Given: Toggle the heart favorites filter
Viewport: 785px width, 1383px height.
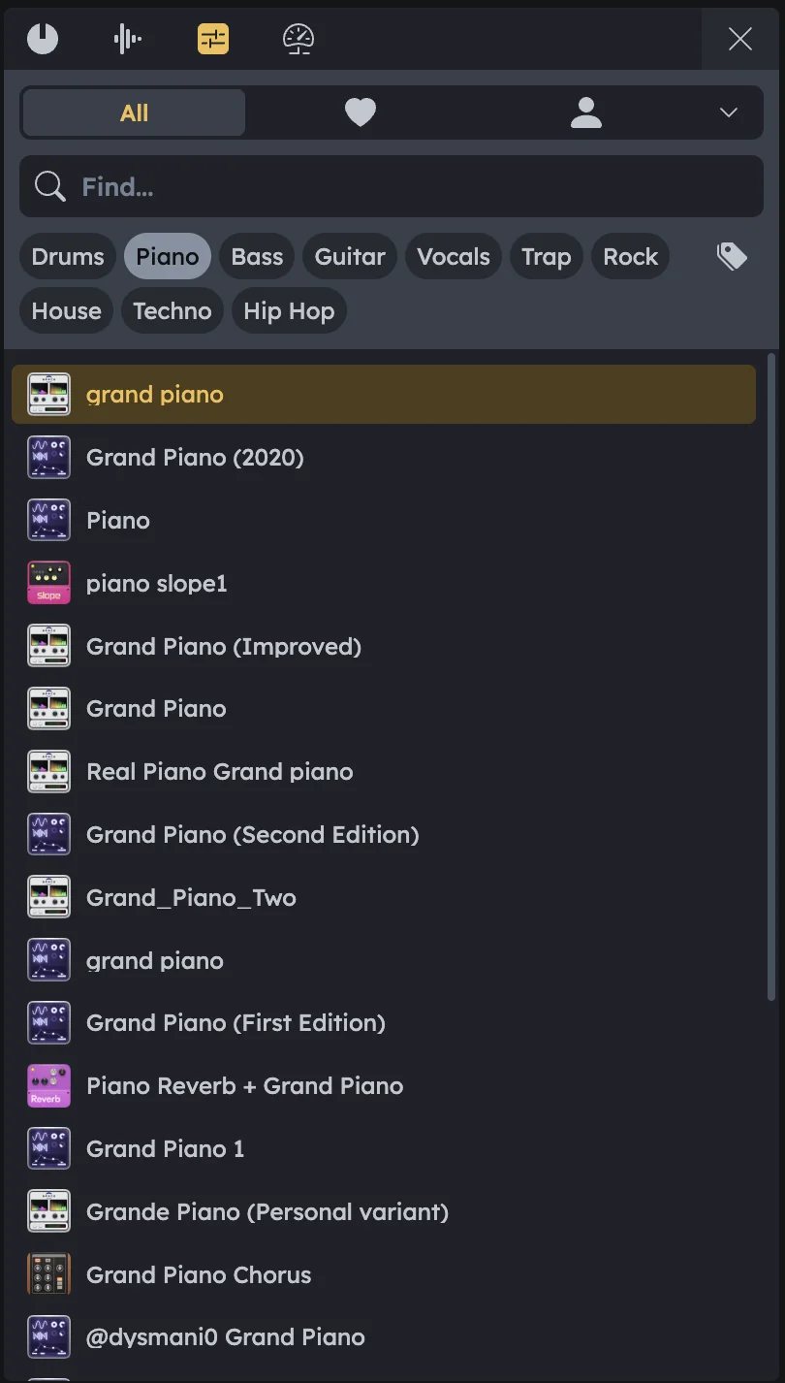Looking at the screenshot, I should pos(360,113).
